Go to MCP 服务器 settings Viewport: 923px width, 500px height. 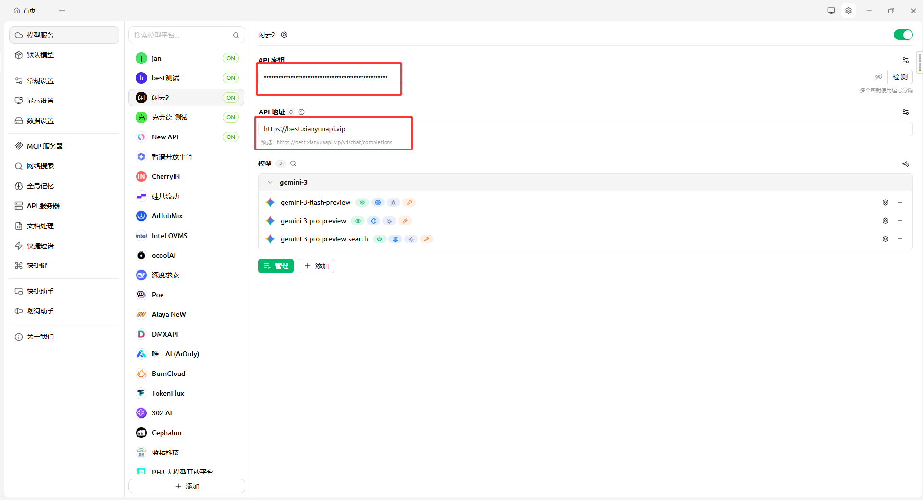click(45, 146)
